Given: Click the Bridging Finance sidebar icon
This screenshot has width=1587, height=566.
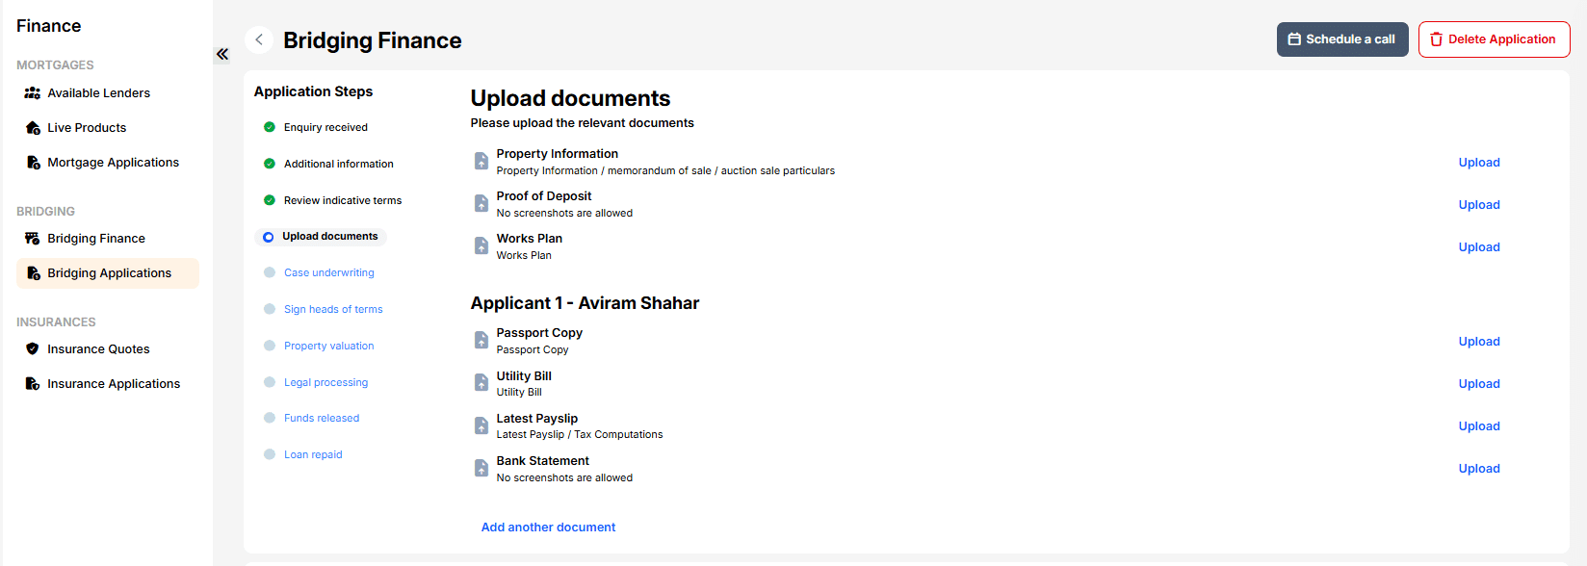Looking at the screenshot, I should tap(33, 239).
